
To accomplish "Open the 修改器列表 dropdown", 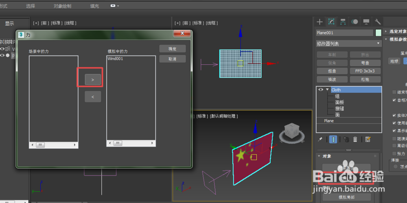I will click(x=349, y=44).
